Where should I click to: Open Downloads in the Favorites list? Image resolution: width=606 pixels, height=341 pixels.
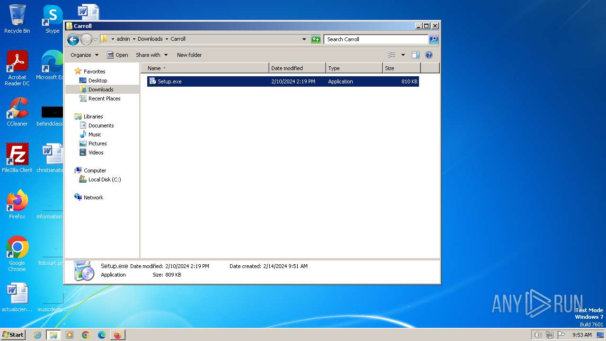coord(100,90)
